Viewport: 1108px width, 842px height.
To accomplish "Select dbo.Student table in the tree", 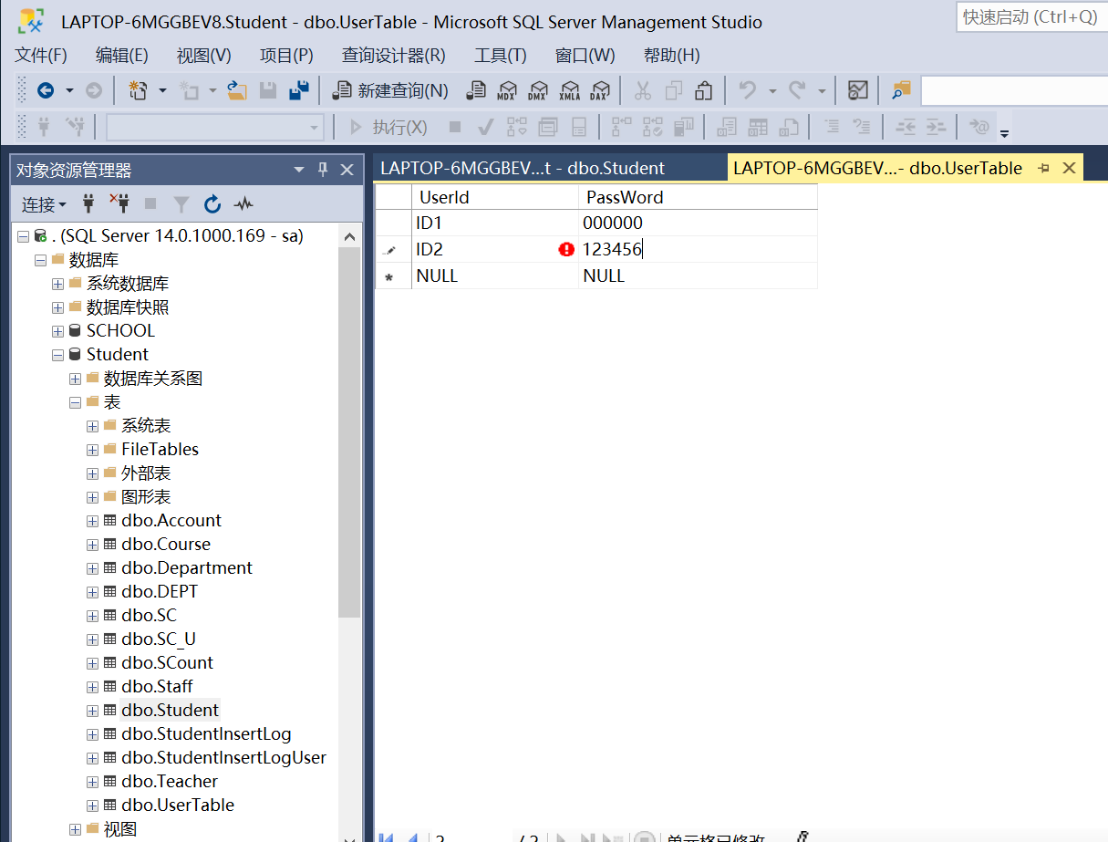I will 171,711.
